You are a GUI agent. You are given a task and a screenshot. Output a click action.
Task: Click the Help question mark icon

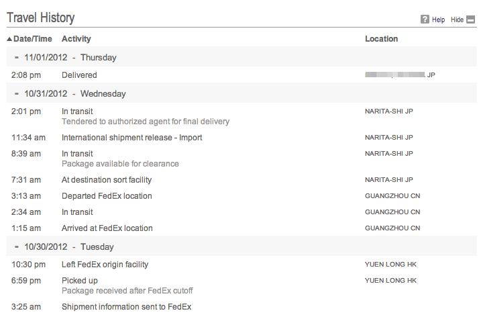pos(425,19)
